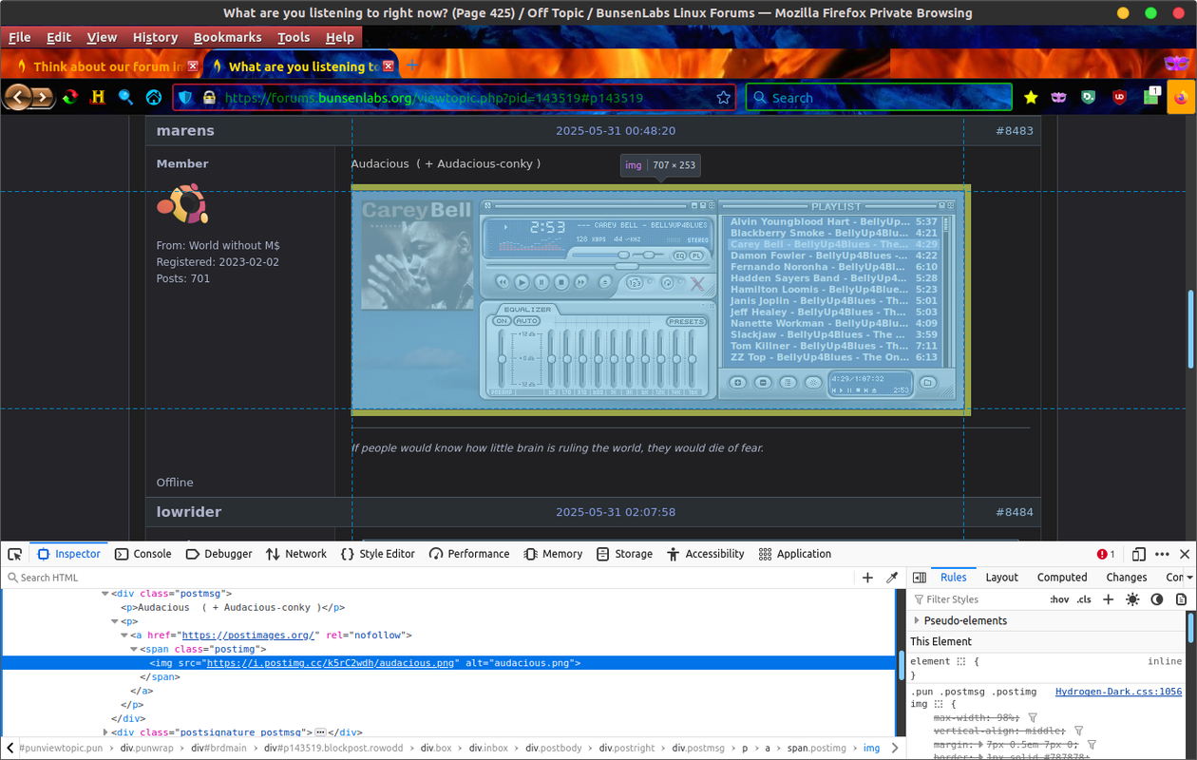Toggle dark color scheme simulation (half-moon icon)

point(1157,599)
